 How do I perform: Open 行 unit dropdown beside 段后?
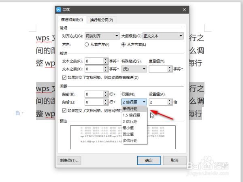click(112, 102)
